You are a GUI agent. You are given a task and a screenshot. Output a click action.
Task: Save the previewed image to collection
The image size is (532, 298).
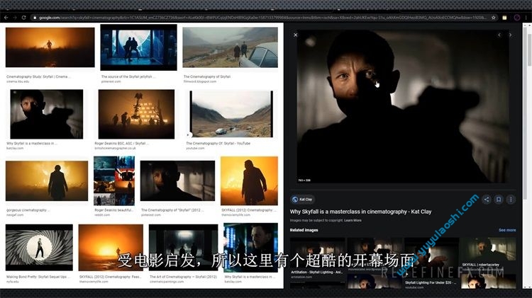[499, 200]
